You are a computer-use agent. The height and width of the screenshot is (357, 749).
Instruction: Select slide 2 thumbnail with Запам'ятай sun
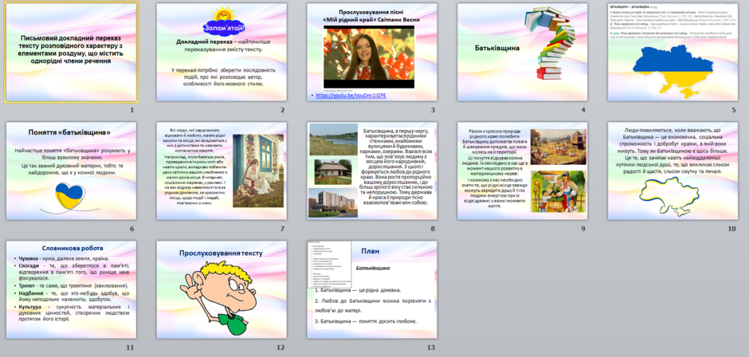[x=222, y=52]
